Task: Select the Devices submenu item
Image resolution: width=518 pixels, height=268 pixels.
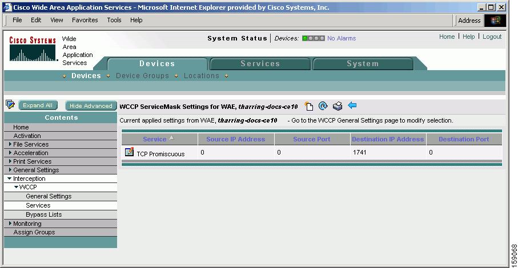Action: pos(86,76)
